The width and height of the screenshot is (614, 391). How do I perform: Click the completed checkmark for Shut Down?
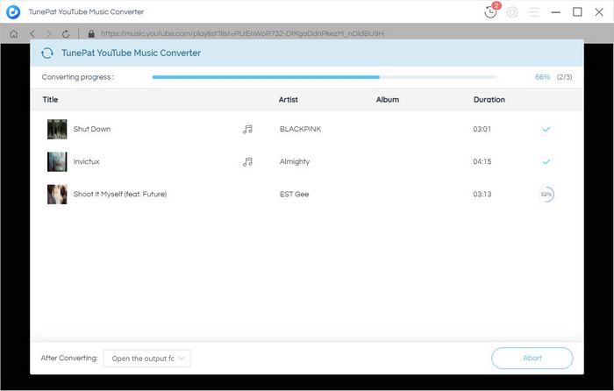tap(546, 129)
